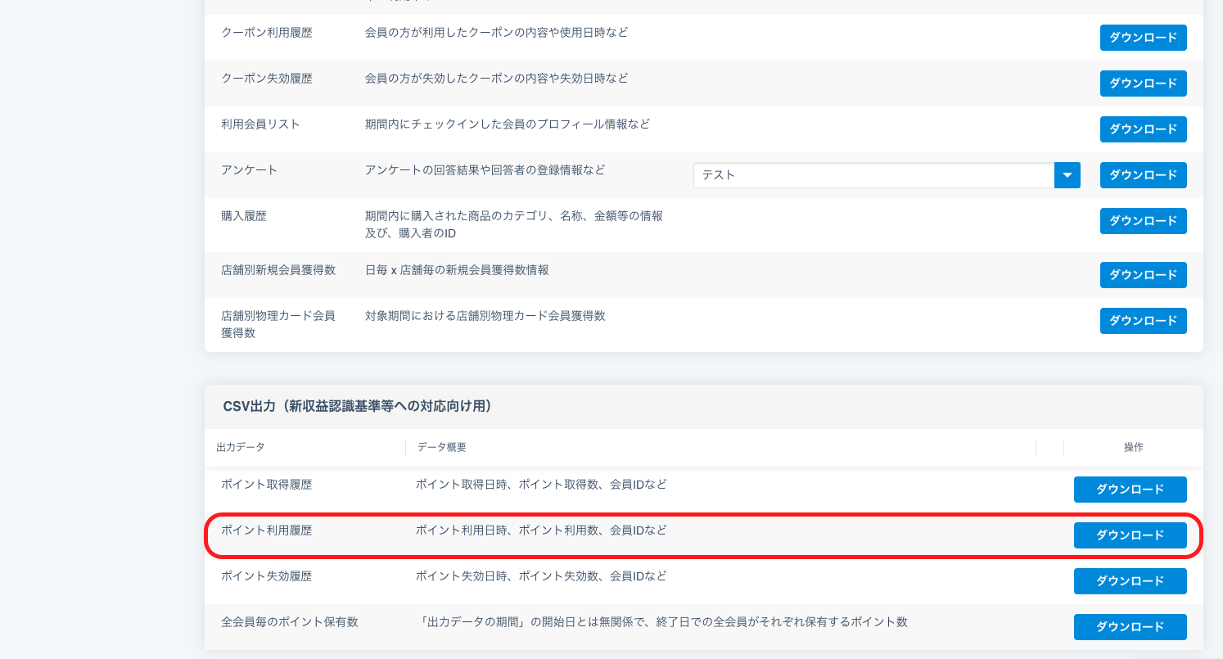
Task: Click the 操作 column header
Action: tap(1133, 448)
